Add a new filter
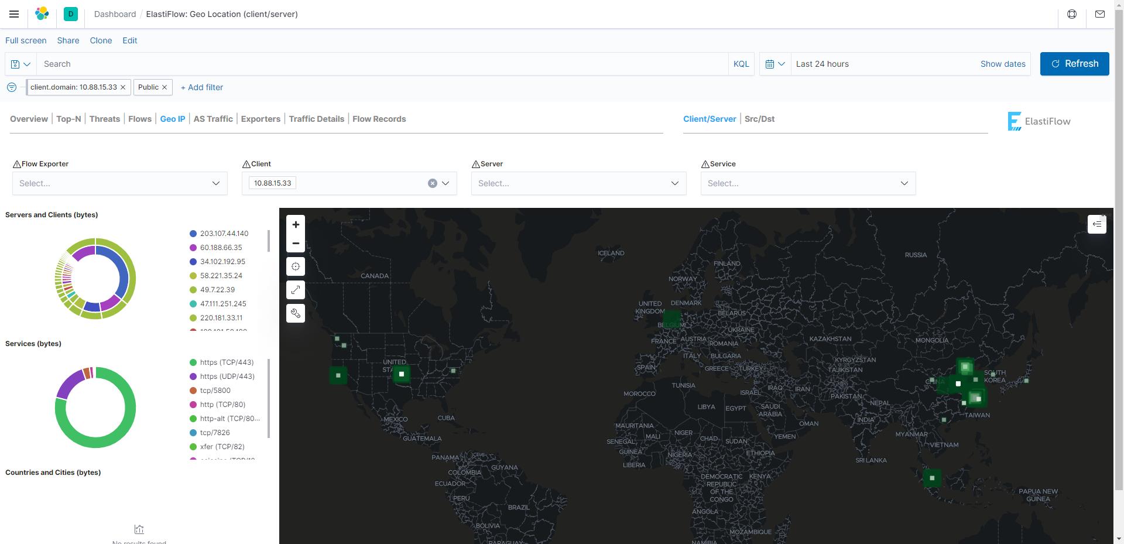 202,87
